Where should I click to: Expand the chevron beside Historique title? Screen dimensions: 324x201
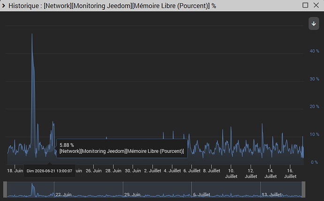pyautogui.click(x=3, y=6)
